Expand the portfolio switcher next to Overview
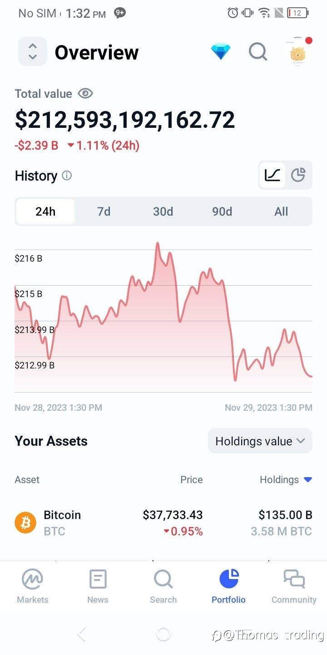The image size is (327, 655). pos(32,51)
